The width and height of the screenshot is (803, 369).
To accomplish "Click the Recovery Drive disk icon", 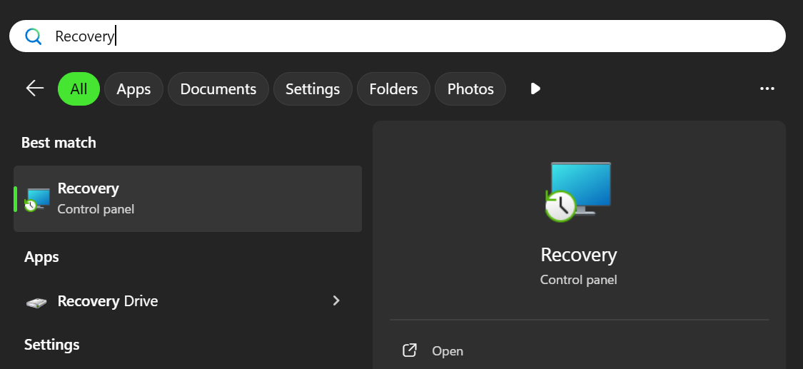I will 36,302.
